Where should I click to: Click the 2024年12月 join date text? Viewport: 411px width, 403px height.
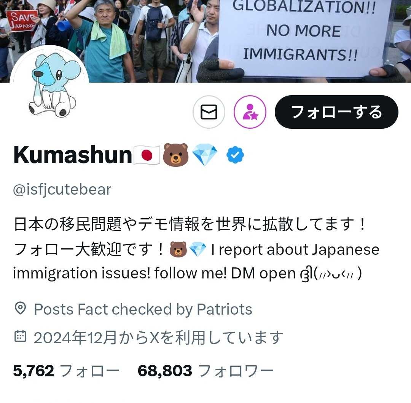159,337
